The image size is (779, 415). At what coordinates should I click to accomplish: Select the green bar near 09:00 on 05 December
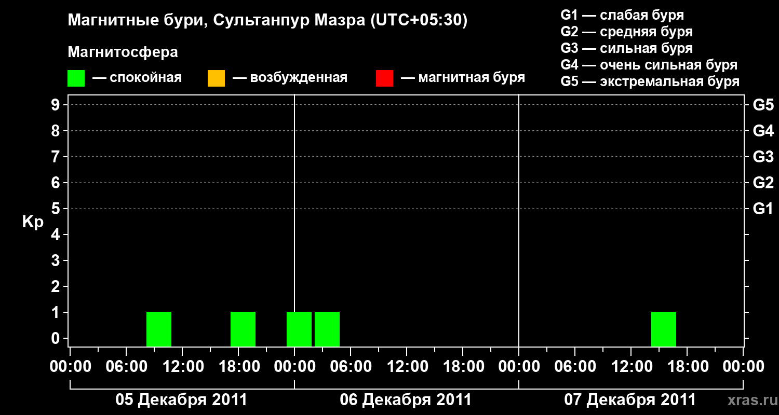pyautogui.click(x=159, y=329)
